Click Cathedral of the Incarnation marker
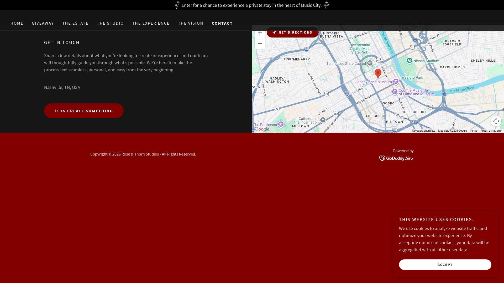Screen dimensions: 504x299 click(x=323, y=120)
